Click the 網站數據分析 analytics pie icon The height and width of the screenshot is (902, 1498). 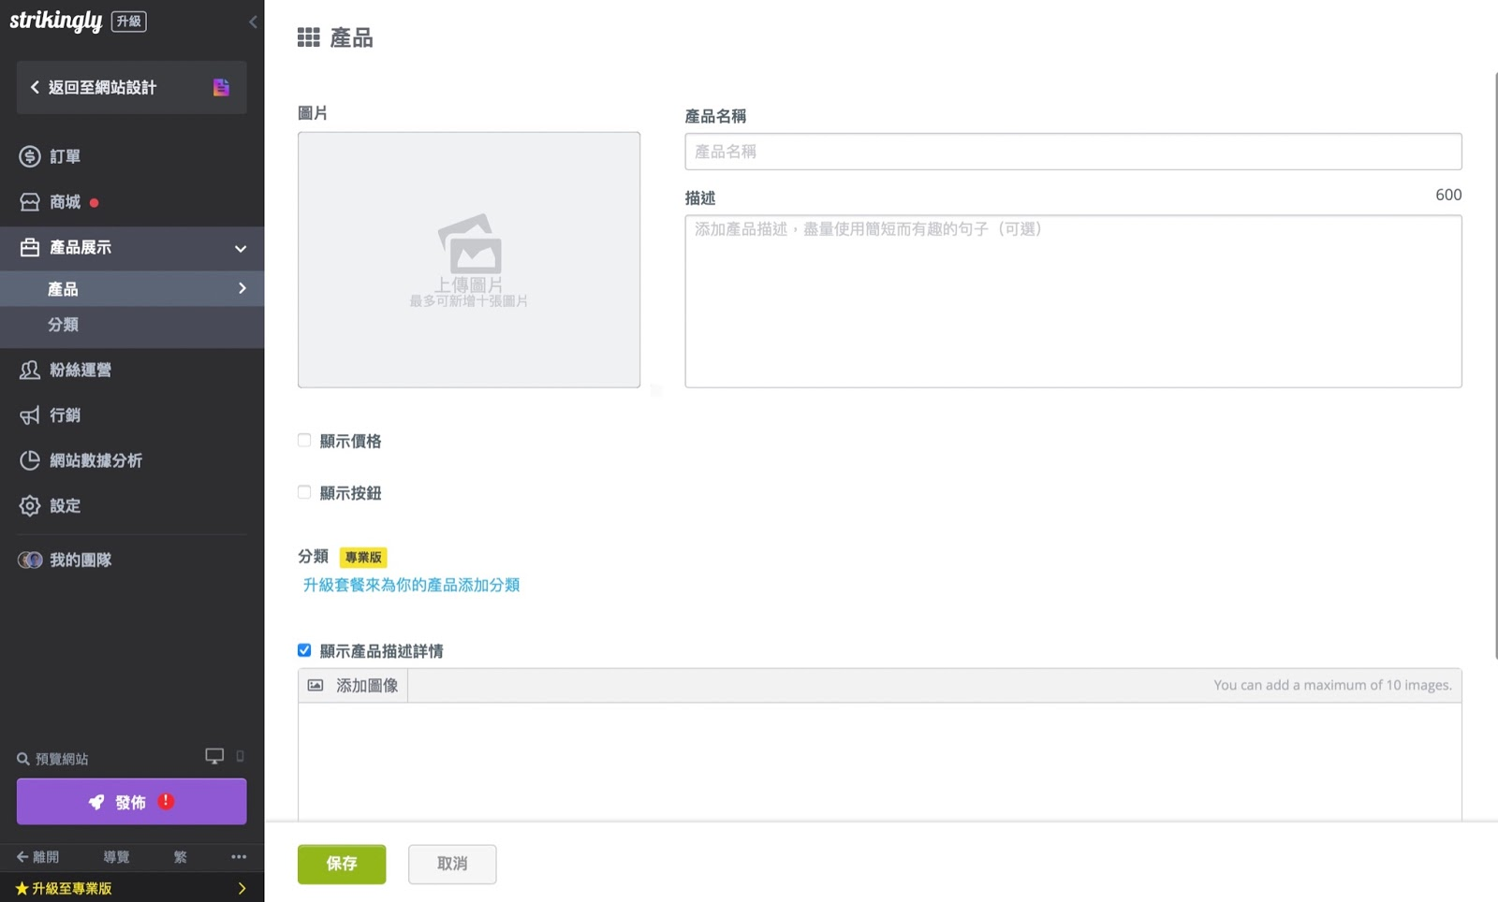[30, 460]
